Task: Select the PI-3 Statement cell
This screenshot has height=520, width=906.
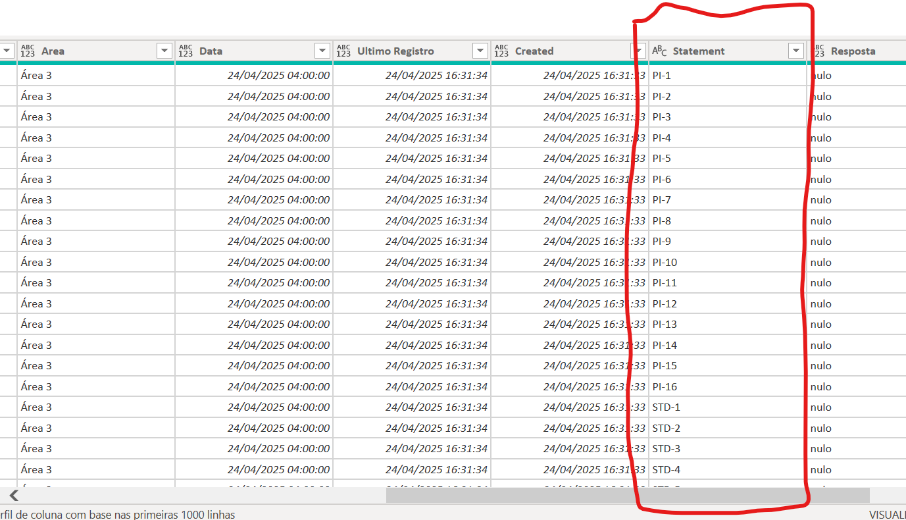Action: 728,117
